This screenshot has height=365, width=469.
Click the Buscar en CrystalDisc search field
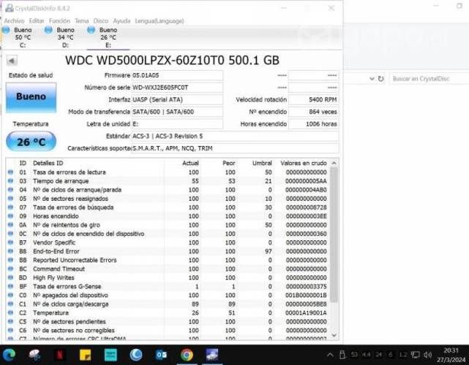point(424,78)
